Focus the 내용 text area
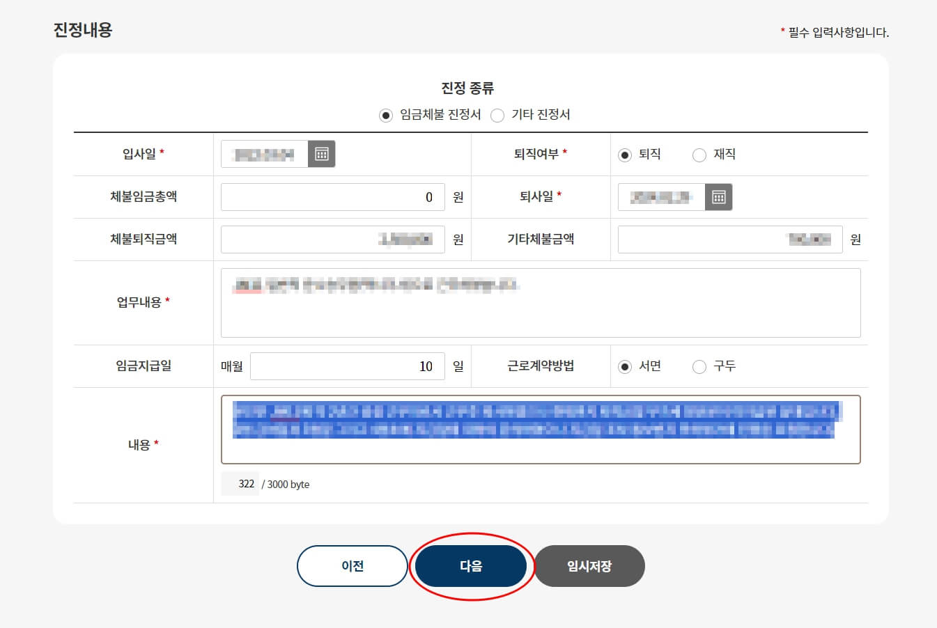 pyautogui.click(x=541, y=430)
